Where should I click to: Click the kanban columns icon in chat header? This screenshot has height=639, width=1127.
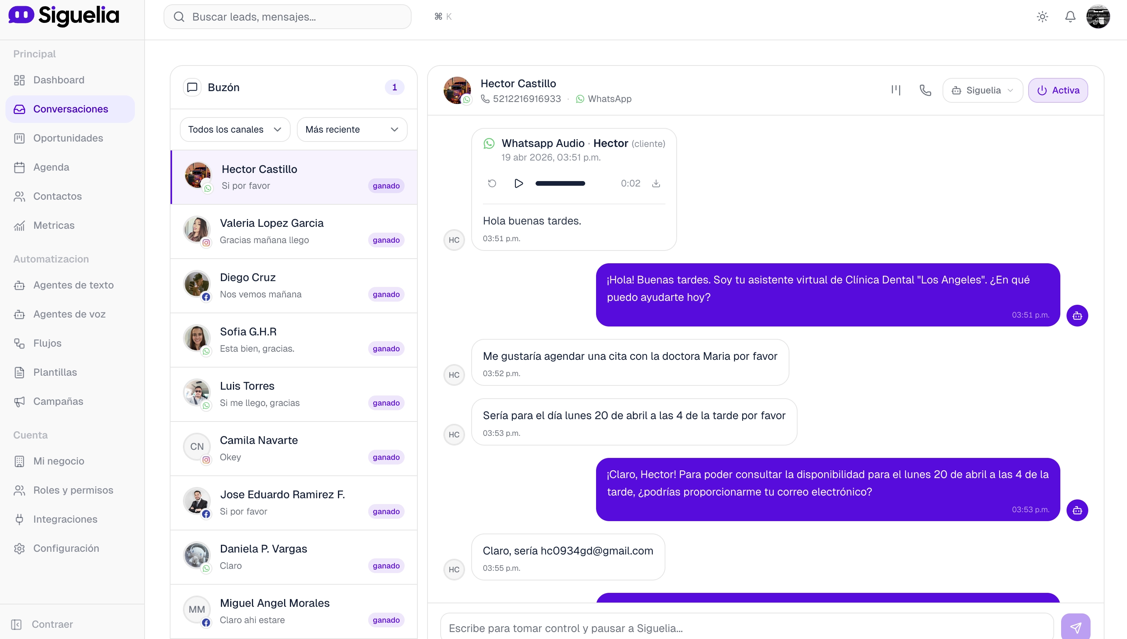896,90
